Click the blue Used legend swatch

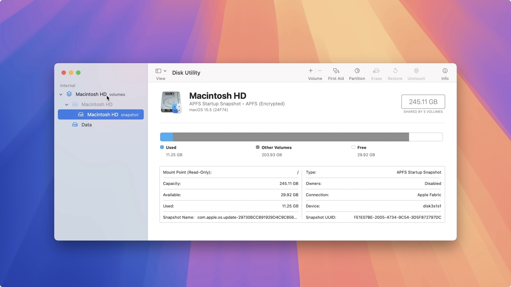pos(162,147)
